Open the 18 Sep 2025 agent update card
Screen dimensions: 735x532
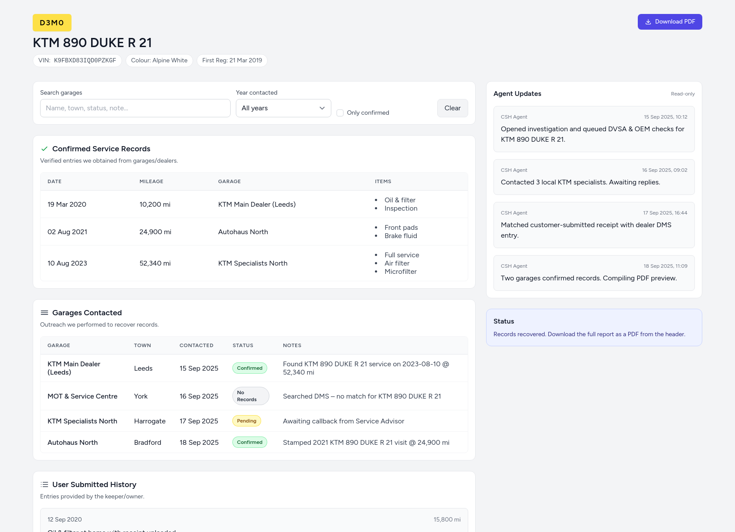coord(594,273)
